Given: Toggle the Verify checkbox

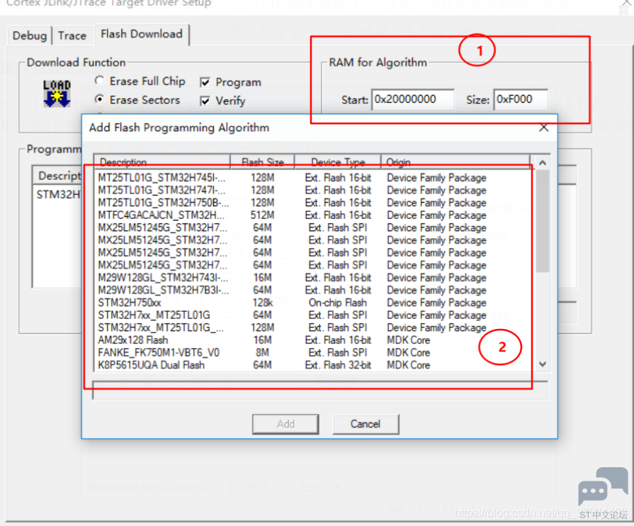Looking at the screenshot, I should (x=205, y=101).
